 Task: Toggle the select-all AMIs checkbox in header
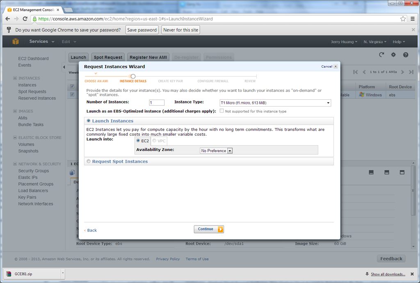click(72, 86)
